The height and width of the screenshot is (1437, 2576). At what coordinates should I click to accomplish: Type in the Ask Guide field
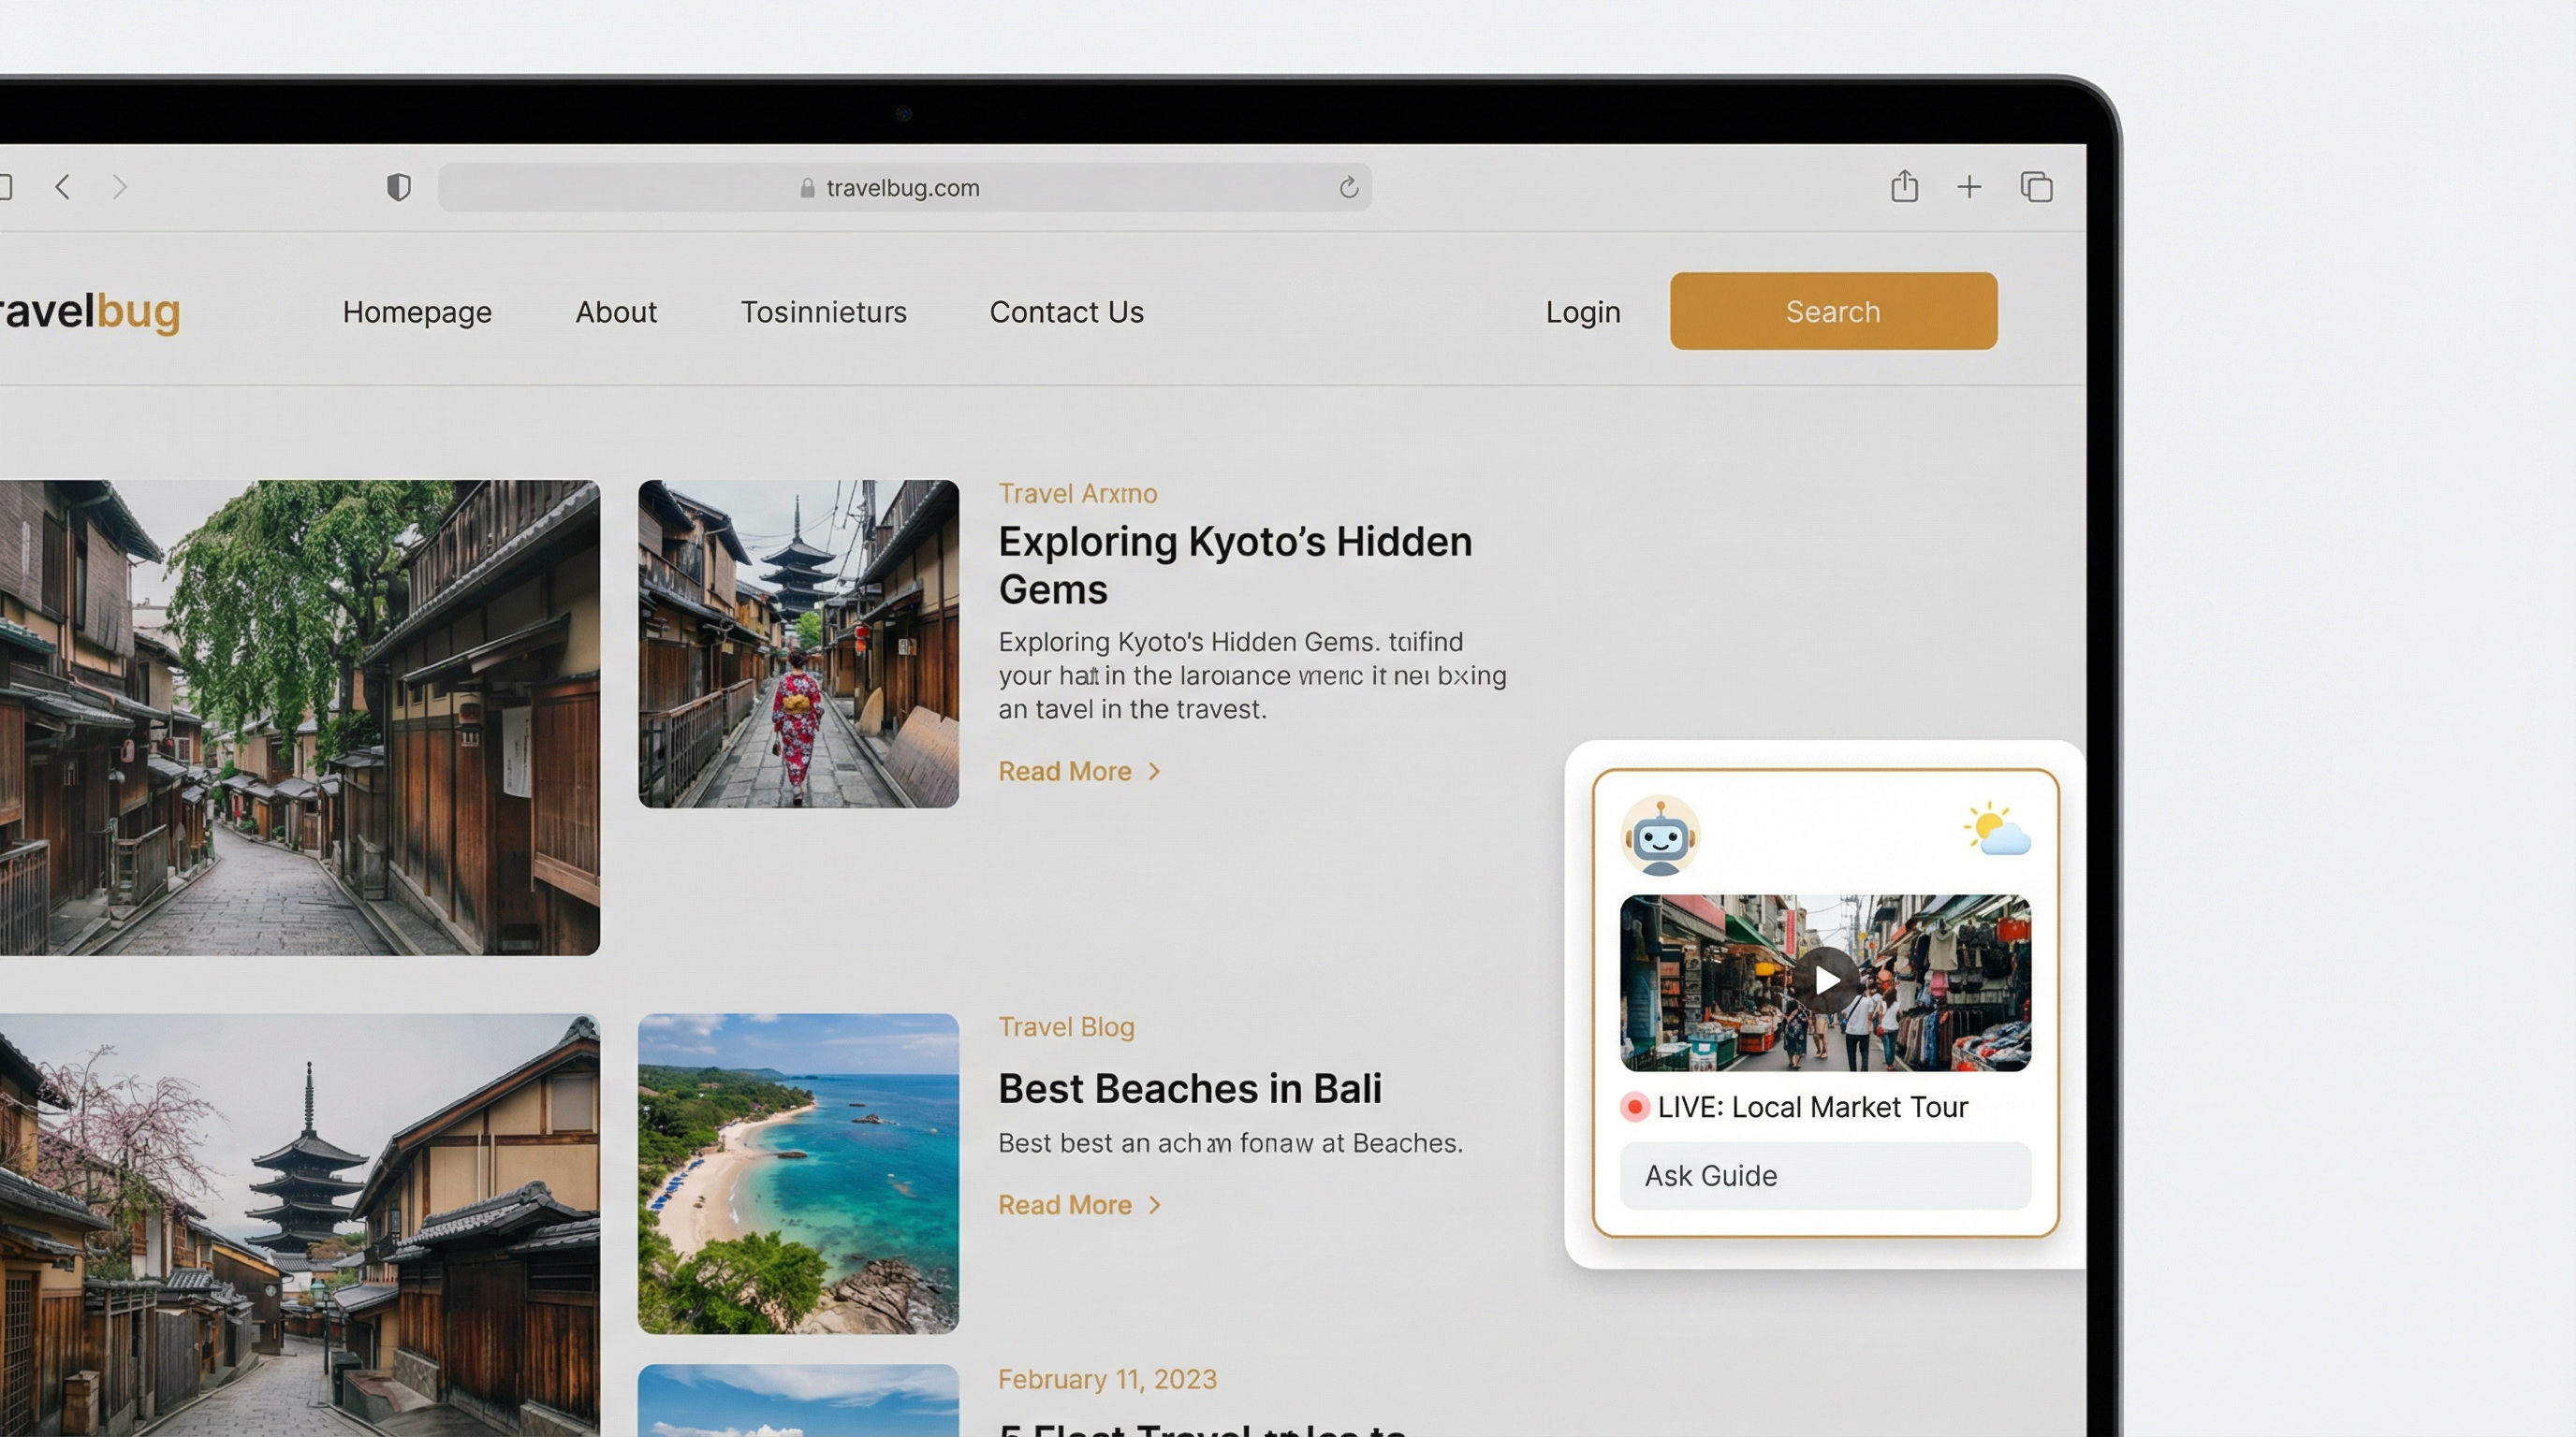point(1824,1176)
